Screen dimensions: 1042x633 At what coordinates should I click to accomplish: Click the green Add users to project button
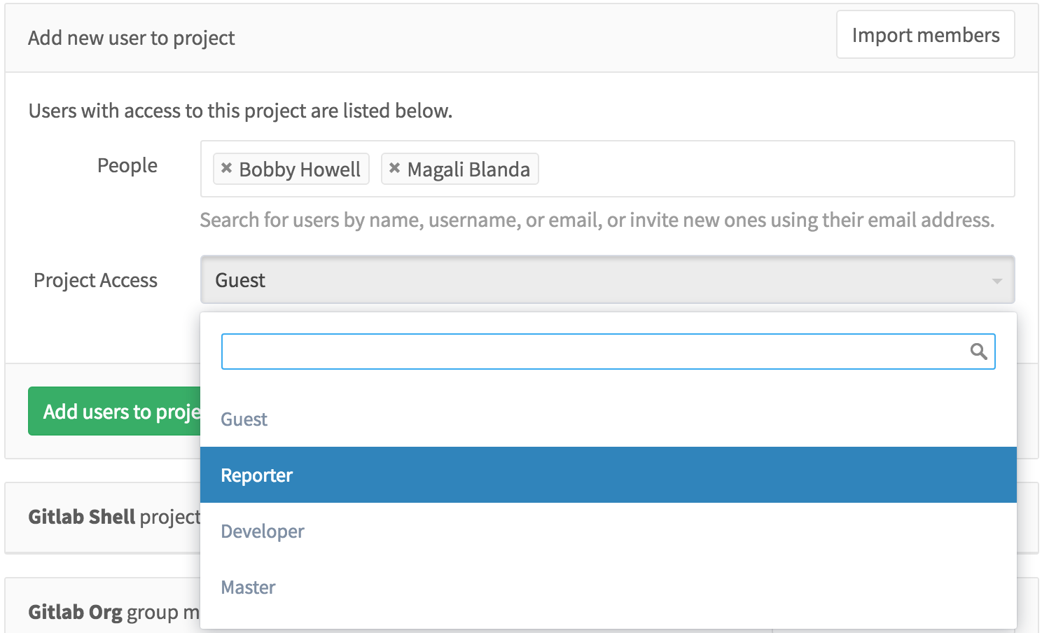(x=116, y=412)
